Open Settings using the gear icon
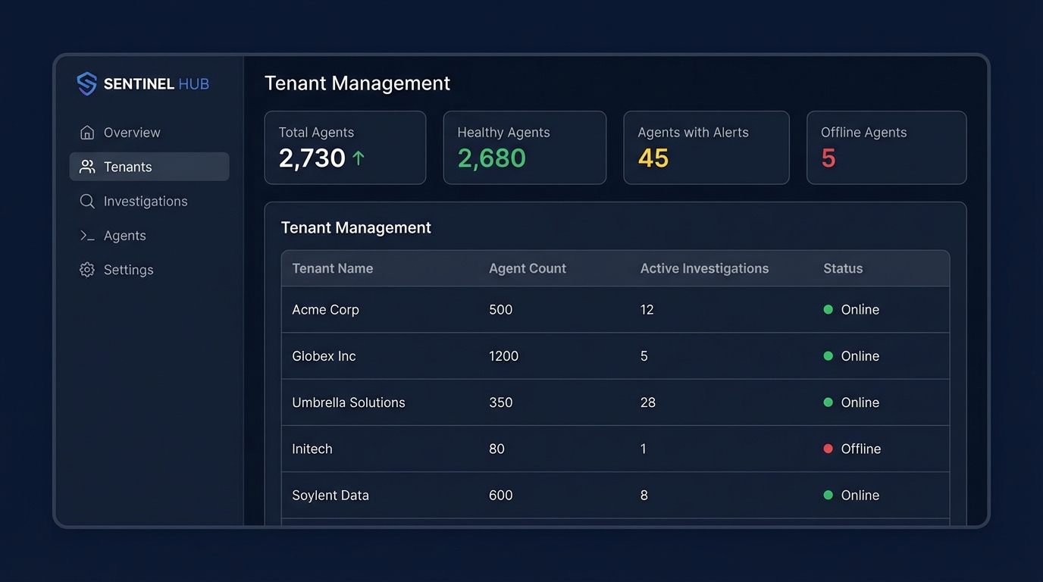Screen dimensions: 1043x582 pyautogui.click(x=87, y=269)
